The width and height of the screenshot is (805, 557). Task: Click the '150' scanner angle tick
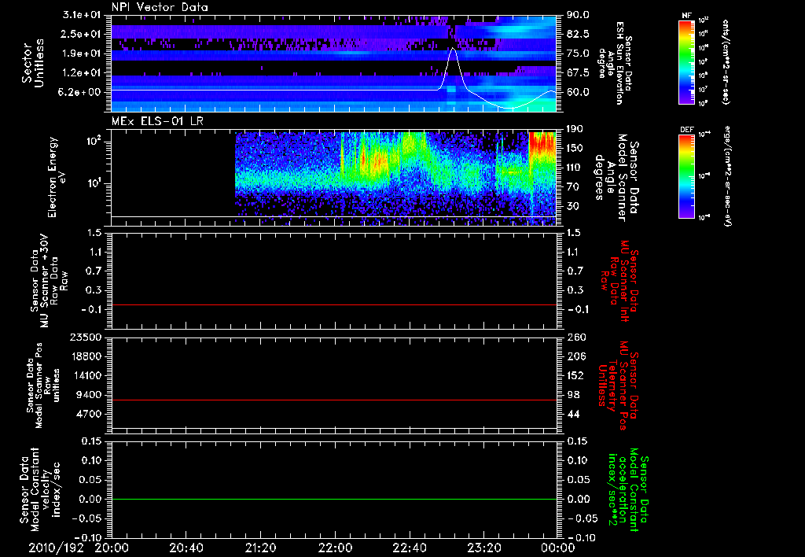tap(575, 148)
